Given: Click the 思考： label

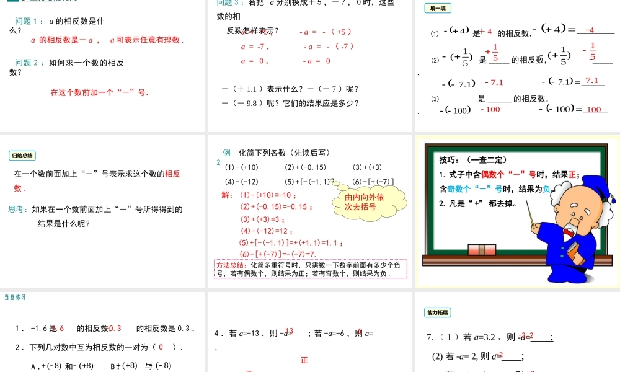Looking at the screenshot, I should pyautogui.click(x=18, y=209).
